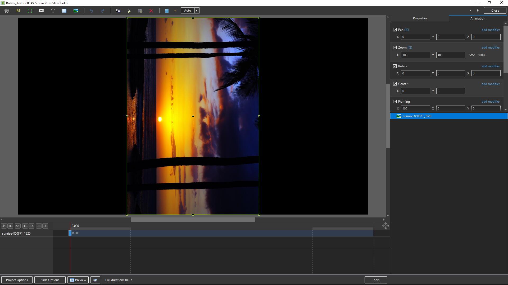
Task: Click the zoom X/Y link chain icon
Action: click(472, 55)
